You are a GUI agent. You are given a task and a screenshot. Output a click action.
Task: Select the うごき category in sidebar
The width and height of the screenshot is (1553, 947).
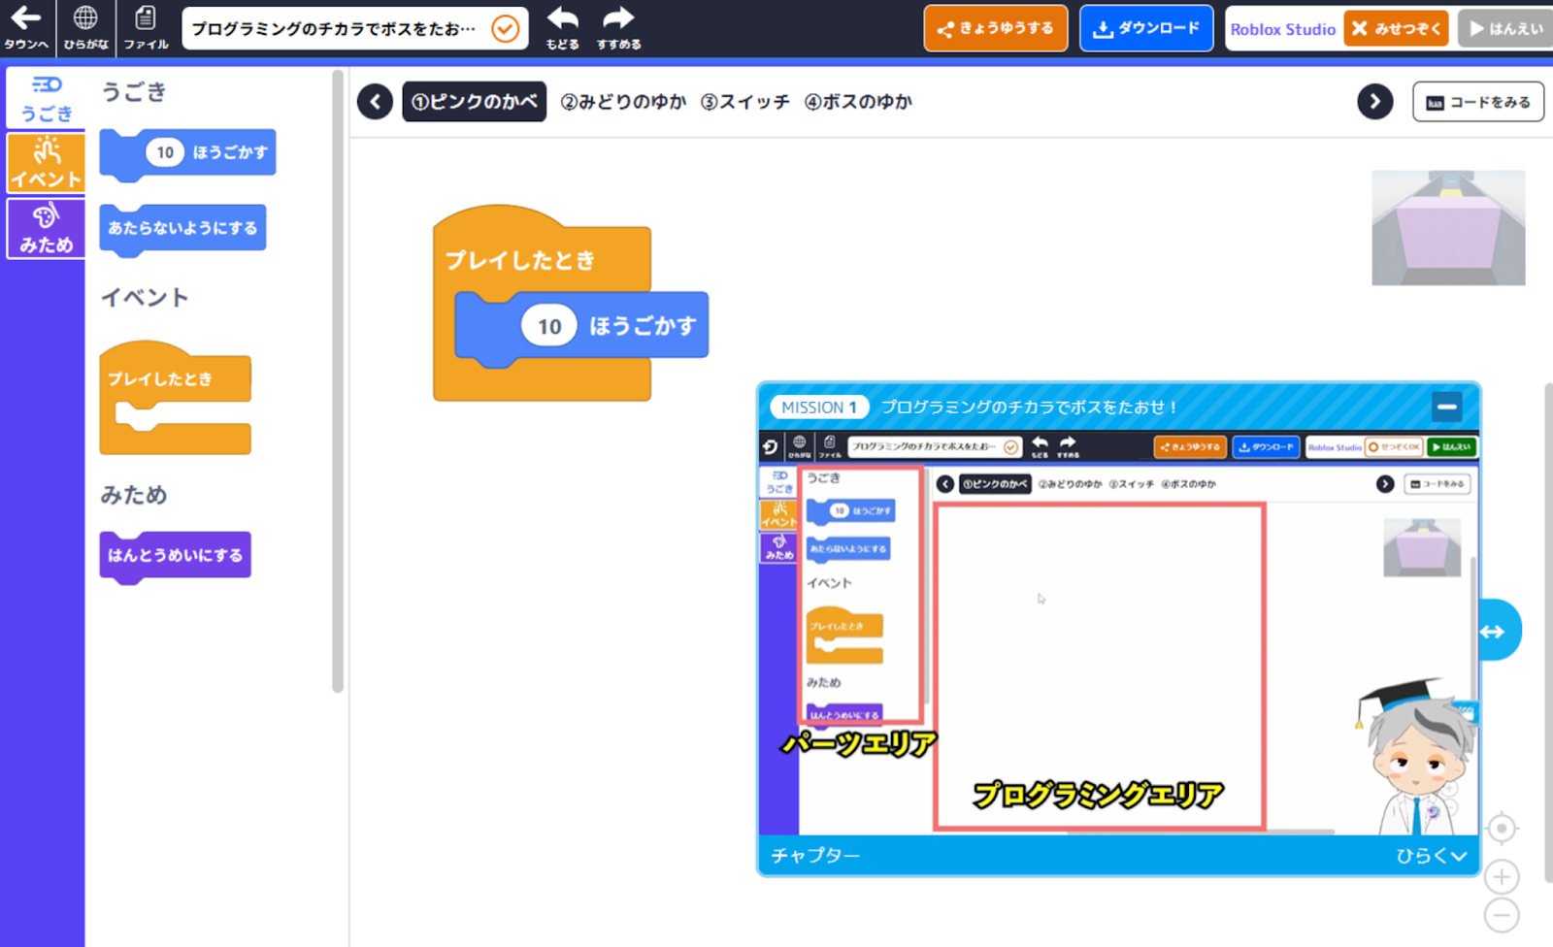coord(46,98)
